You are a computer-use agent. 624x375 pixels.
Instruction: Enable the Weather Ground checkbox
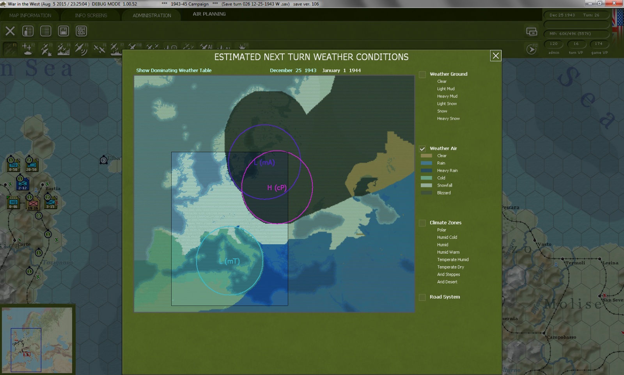point(422,75)
